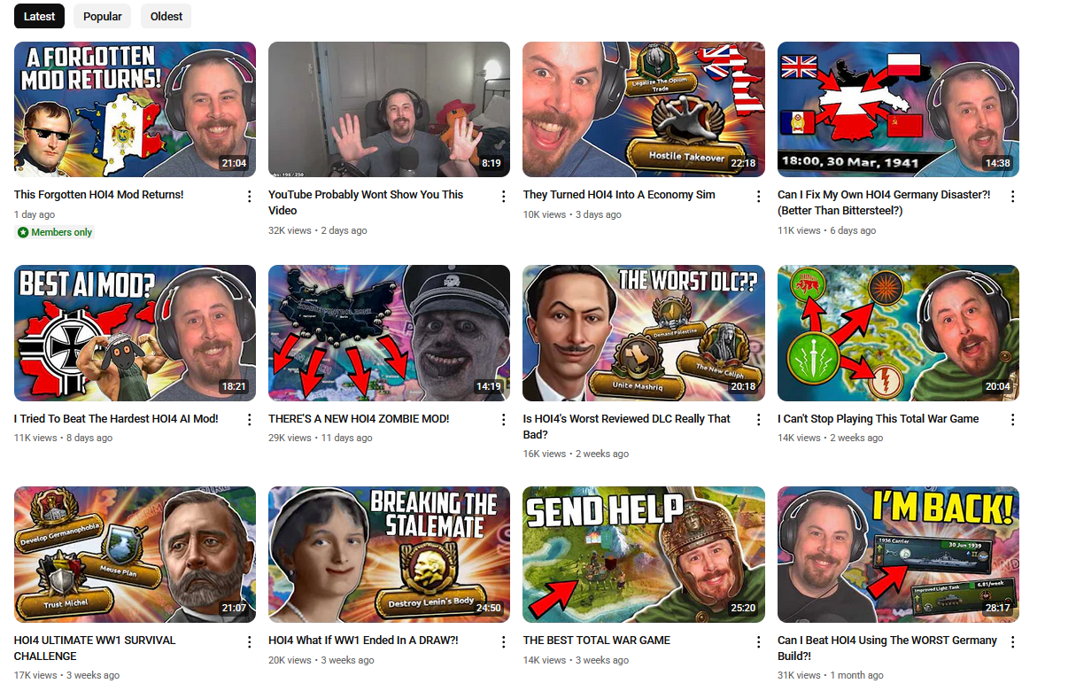Click the "Members only" badge
This screenshot has height=699, width=1076.
point(55,232)
